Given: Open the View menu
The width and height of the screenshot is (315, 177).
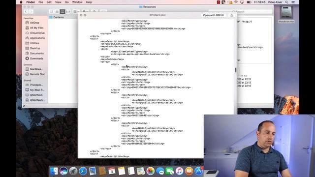Looking at the screenshot, I should pos(58,2).
